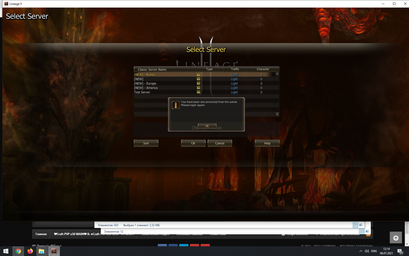
Task: Click the Cancel button below server list
Action: pos(220,143)
